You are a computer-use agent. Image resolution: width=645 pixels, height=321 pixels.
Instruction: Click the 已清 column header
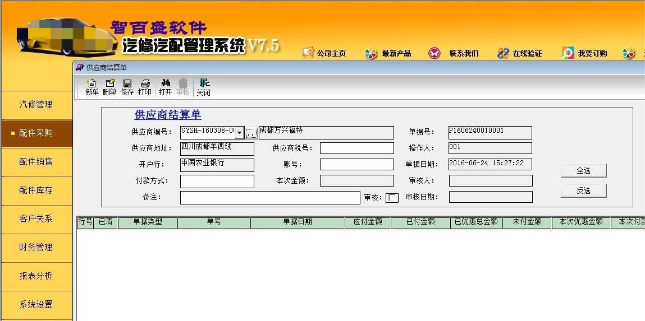[106, 222]
